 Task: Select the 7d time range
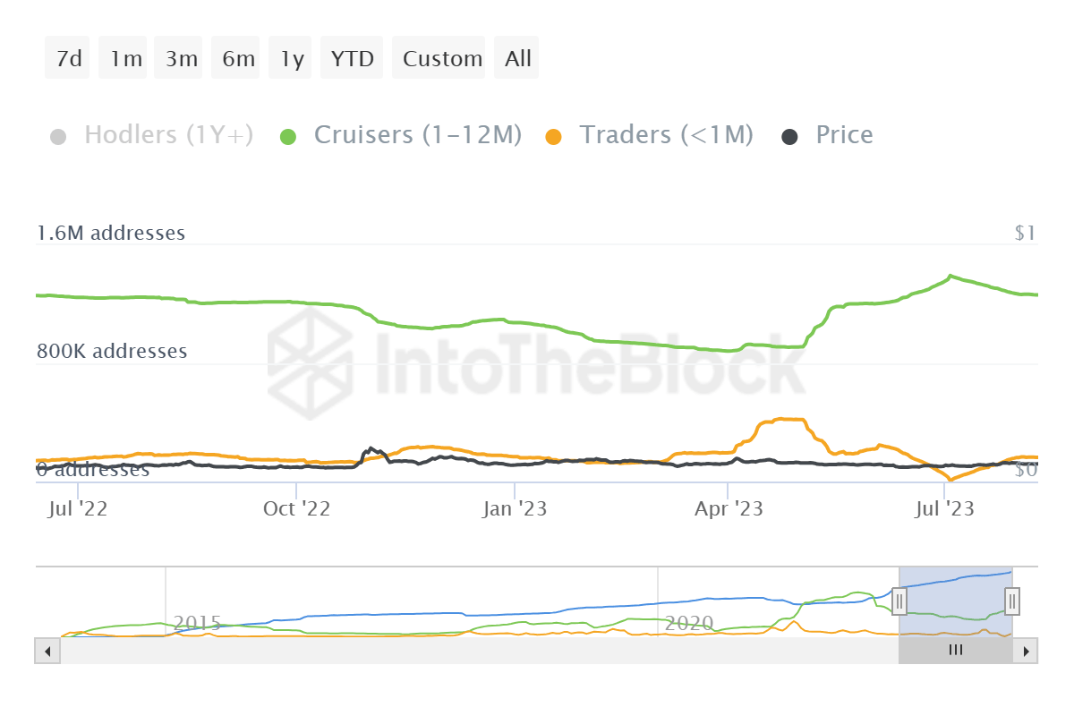66,57
